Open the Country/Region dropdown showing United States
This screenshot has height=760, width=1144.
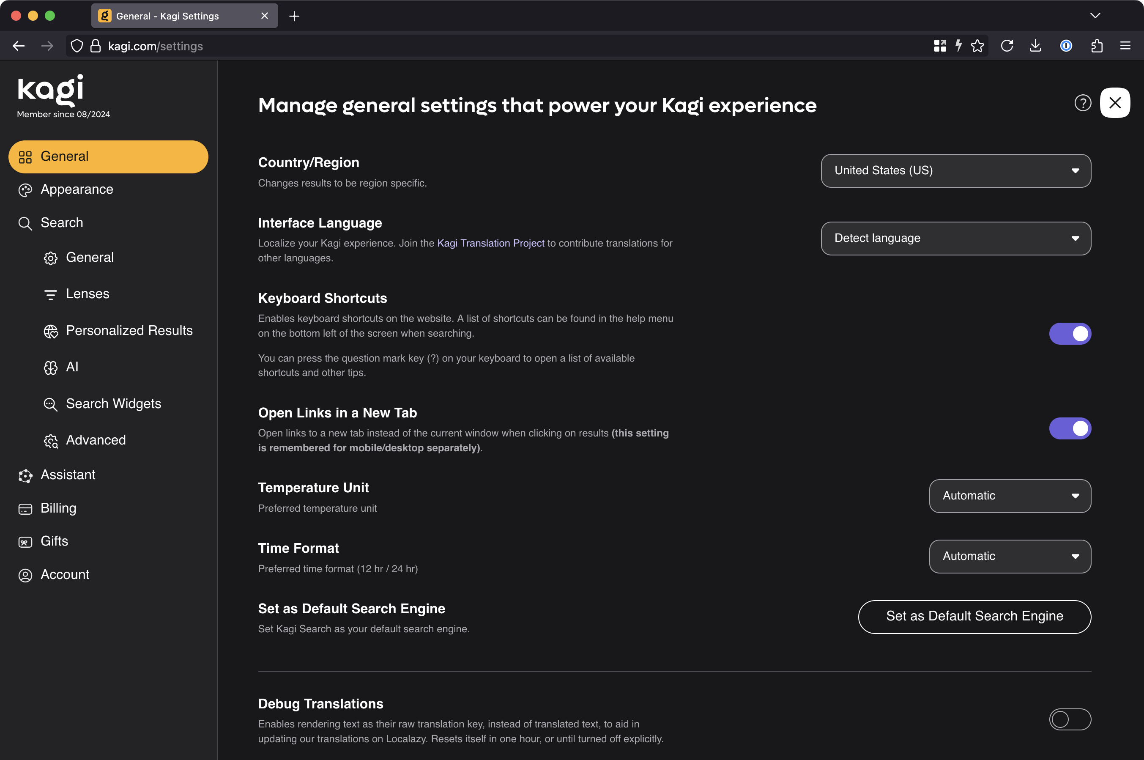pyautogui.click(x=955, y=170)
